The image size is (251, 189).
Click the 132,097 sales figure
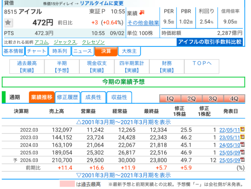tap(62, 130)
